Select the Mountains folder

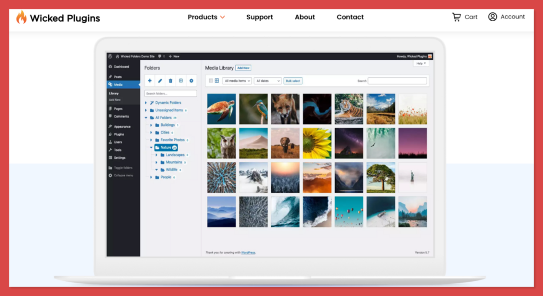(173, 162)
